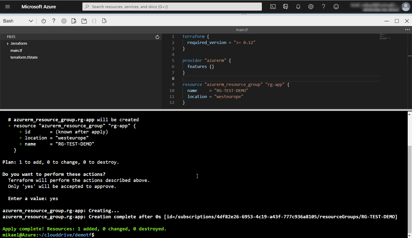Minimize the Cloud Shell panel
Screen dimensions: 412x238
pyautogui.click(x=387, y=21)
